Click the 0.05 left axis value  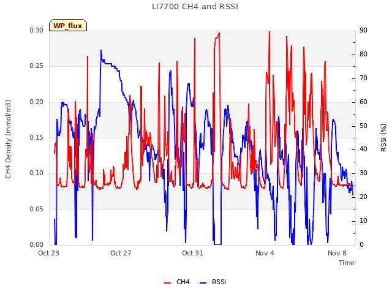(37, 209)
